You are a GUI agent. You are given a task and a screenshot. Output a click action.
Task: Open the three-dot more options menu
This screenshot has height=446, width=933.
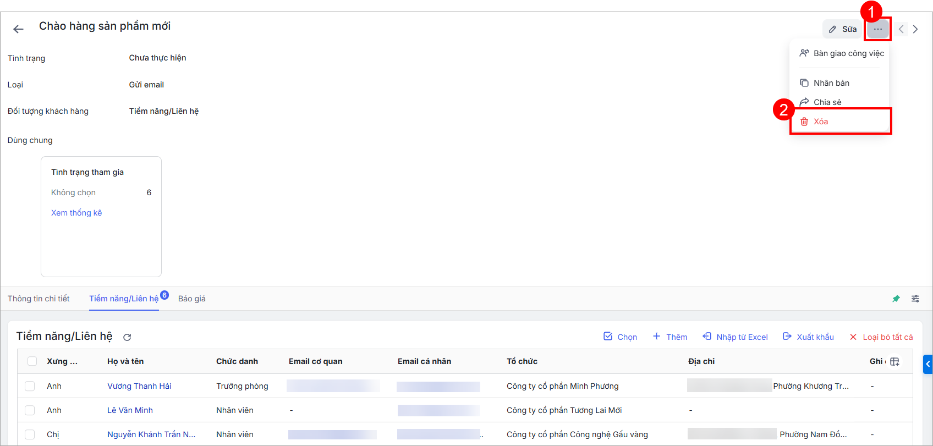(x=877, y=29)
